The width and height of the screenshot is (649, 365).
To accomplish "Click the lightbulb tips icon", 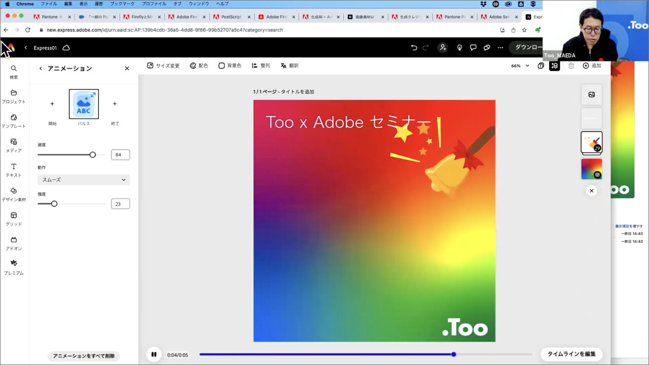I will click(x=459, y=48).
